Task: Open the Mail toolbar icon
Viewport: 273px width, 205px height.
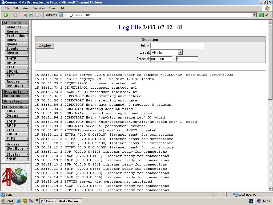Action: (x=37, y=15)
